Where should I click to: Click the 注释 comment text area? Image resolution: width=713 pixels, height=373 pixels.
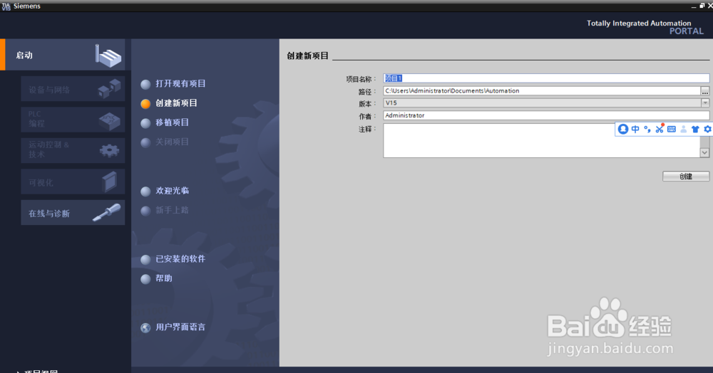coord(542,141)
